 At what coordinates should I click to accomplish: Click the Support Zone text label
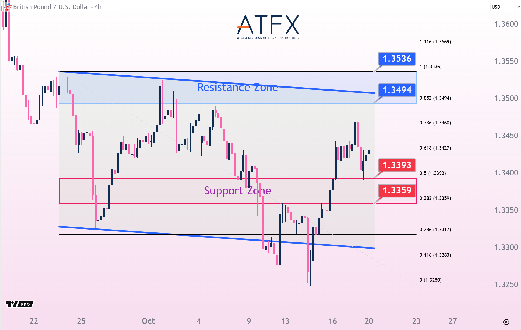pos(238,191)
